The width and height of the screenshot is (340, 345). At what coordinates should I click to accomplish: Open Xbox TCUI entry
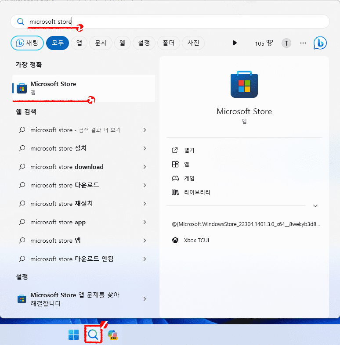coord(244,240)
